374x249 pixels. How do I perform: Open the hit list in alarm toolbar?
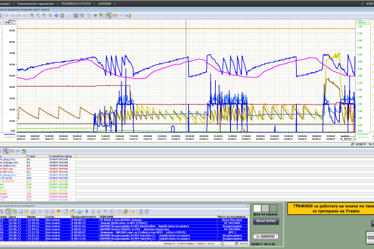tap(32, 212)
